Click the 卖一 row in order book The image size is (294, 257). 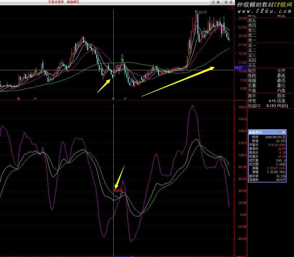tap(252, 40)
